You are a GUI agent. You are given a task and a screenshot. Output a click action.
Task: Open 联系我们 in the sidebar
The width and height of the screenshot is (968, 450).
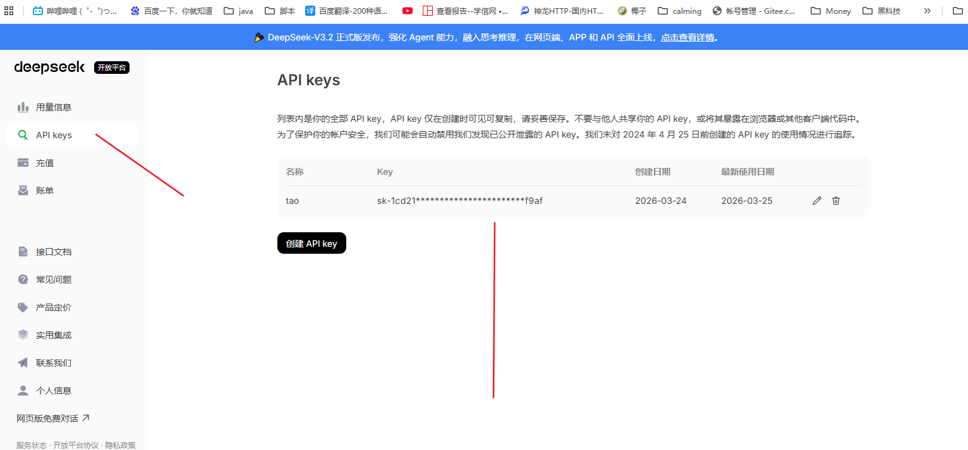(x=71, y=363)
